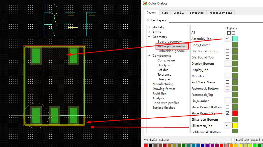Collapse the Components tree node

point(149,56)
